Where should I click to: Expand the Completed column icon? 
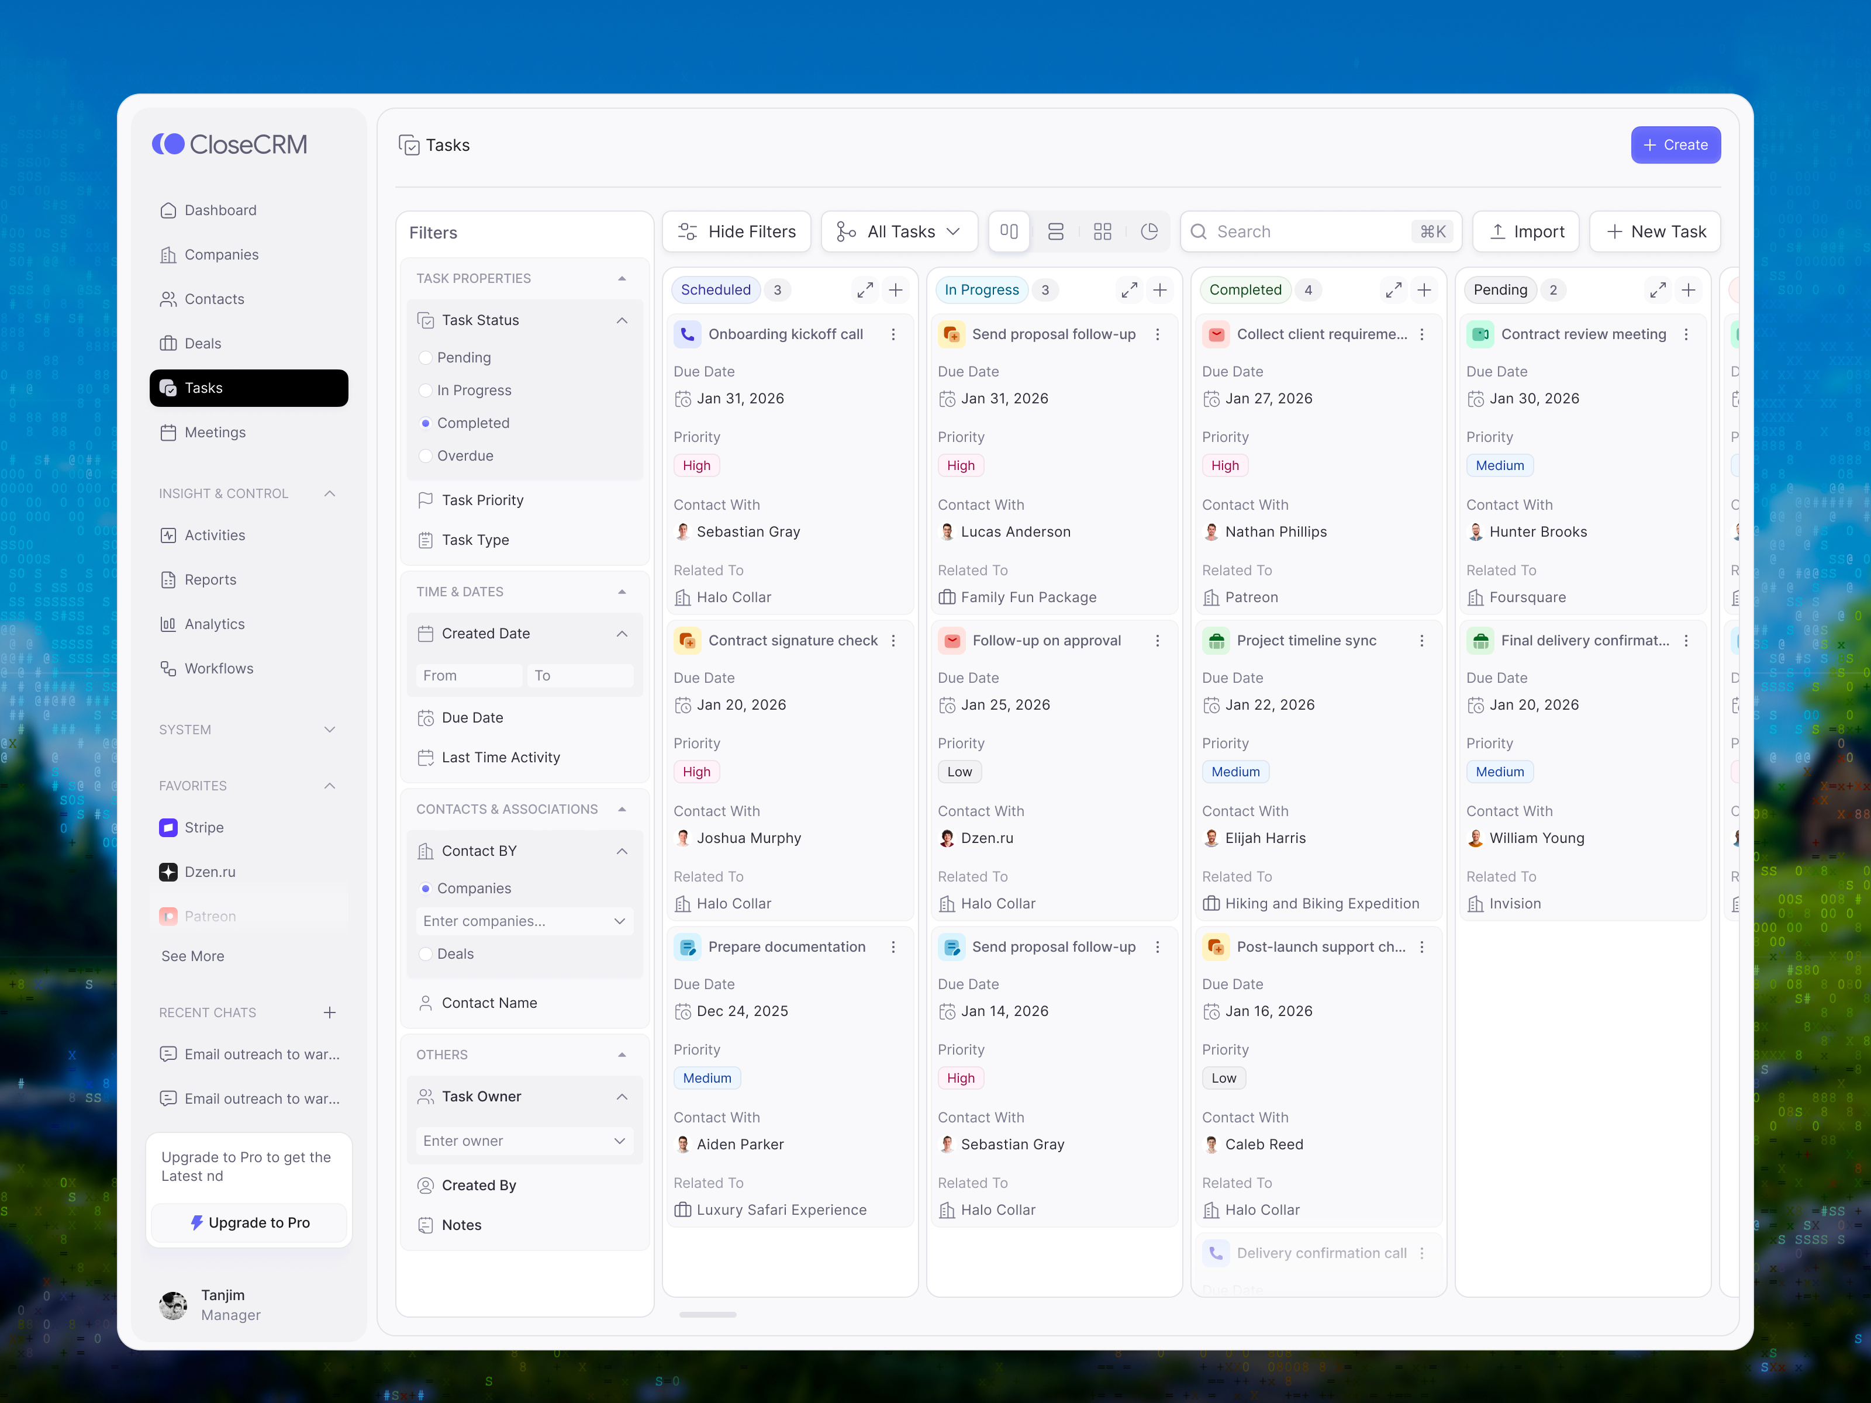point(1393,290)
